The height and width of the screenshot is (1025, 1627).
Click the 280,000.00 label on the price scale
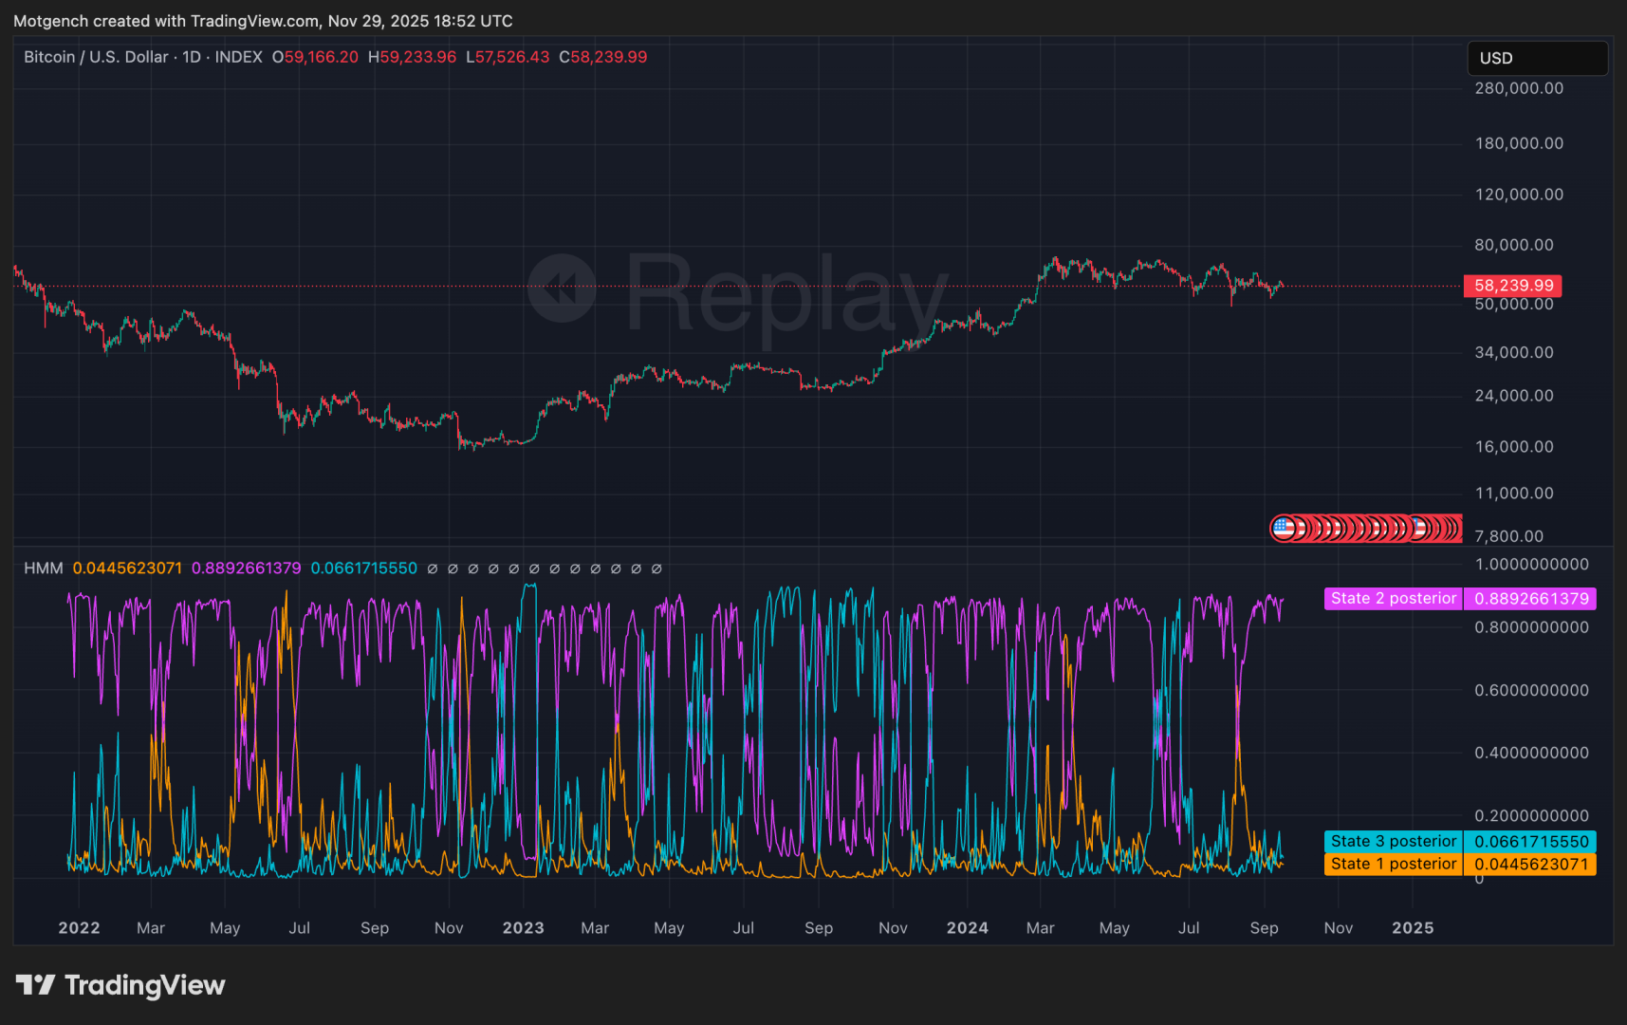[x=1518, y=88]
